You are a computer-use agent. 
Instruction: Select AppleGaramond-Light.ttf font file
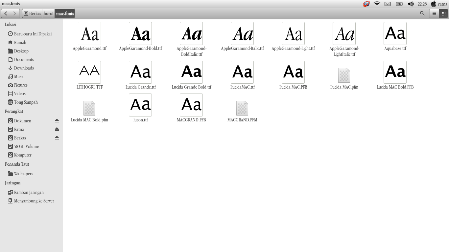[x=293, y=36]
